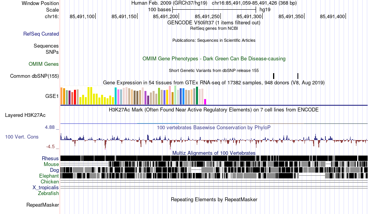Screen dimensions: 368x214
Task: Open the Publications: Sequences in Scientific Articles title
Action: pos(214,40)
